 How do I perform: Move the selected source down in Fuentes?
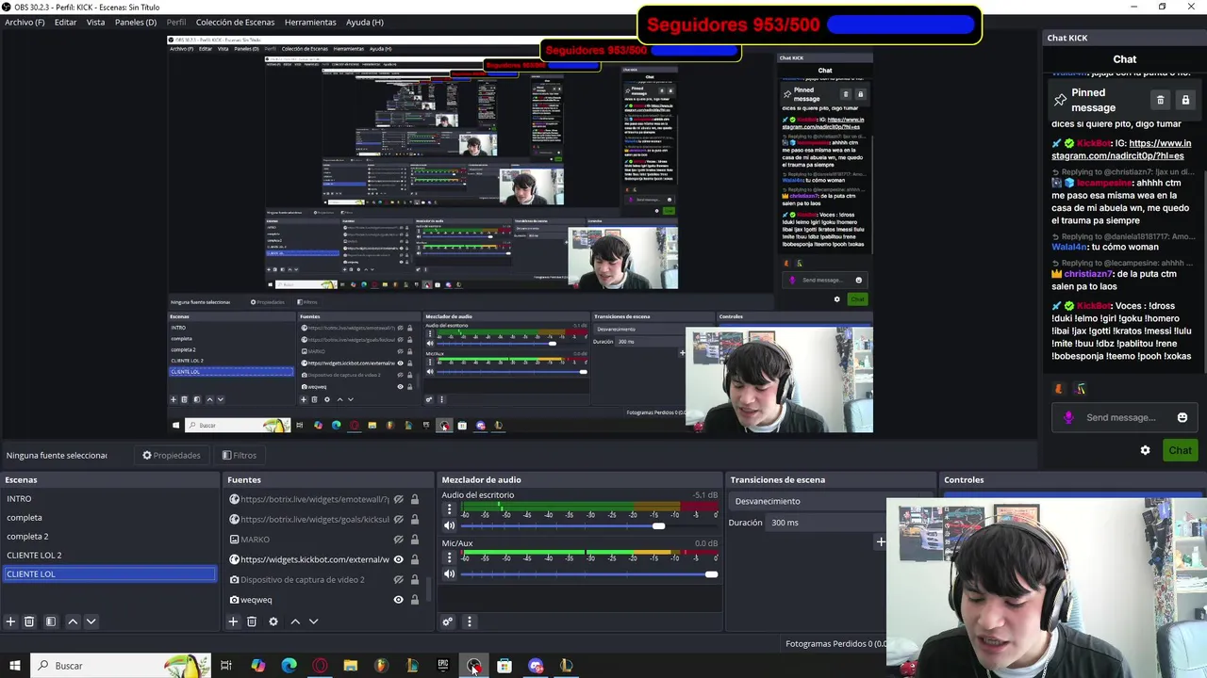click(x=314, y=621)
